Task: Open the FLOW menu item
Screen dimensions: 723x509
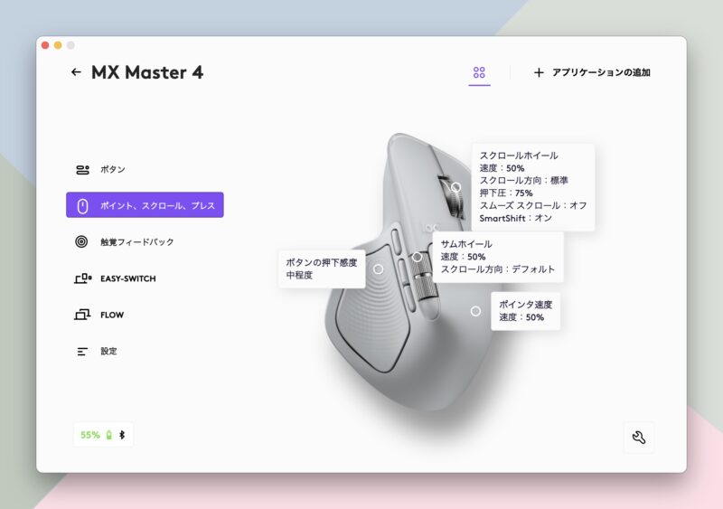Action: point(112,315)
